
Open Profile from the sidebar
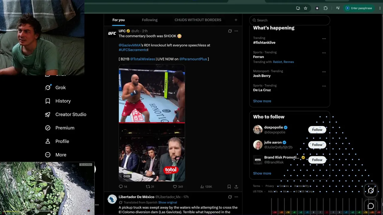click(x=57, y=141)
